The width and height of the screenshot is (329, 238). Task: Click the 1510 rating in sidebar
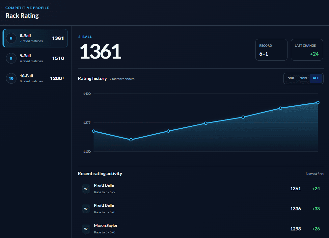click(x=58, y=58)
